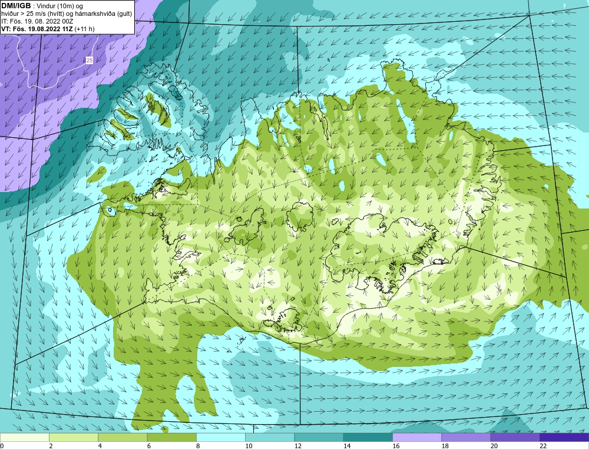Click the medium teal 12–14 m/s legend swatch
The height and width of the screenshot is (450, 589).
319,437
